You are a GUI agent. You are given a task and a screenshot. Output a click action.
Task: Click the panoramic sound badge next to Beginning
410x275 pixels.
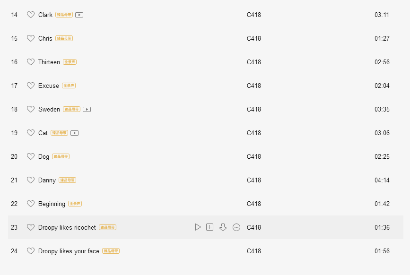(x=75, y=204)
